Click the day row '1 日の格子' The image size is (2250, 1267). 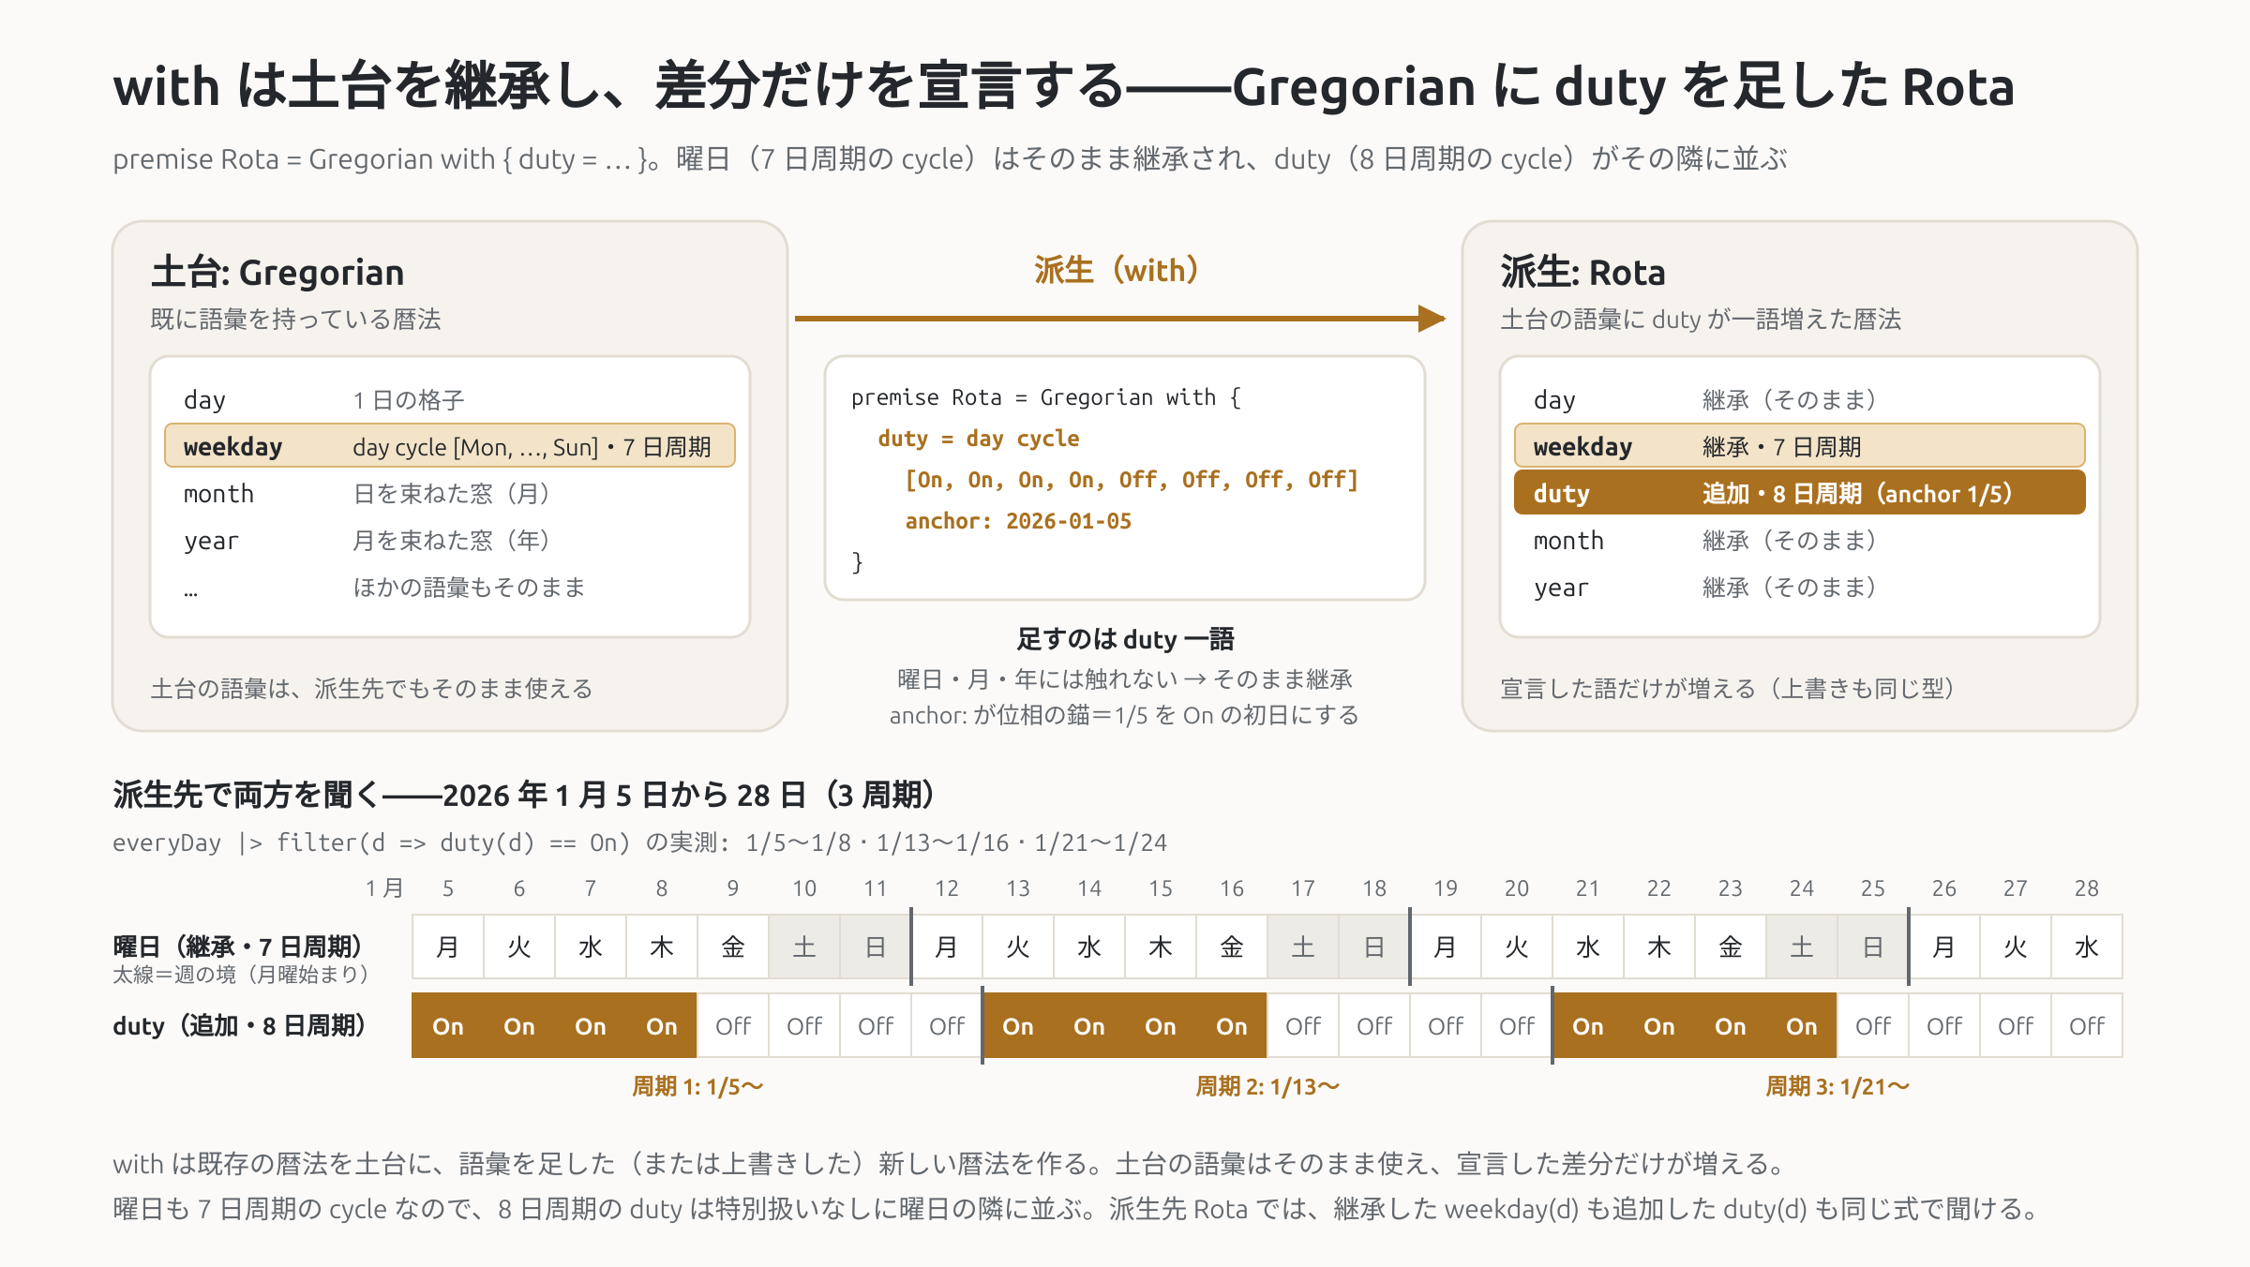click(x=450, y=399)
